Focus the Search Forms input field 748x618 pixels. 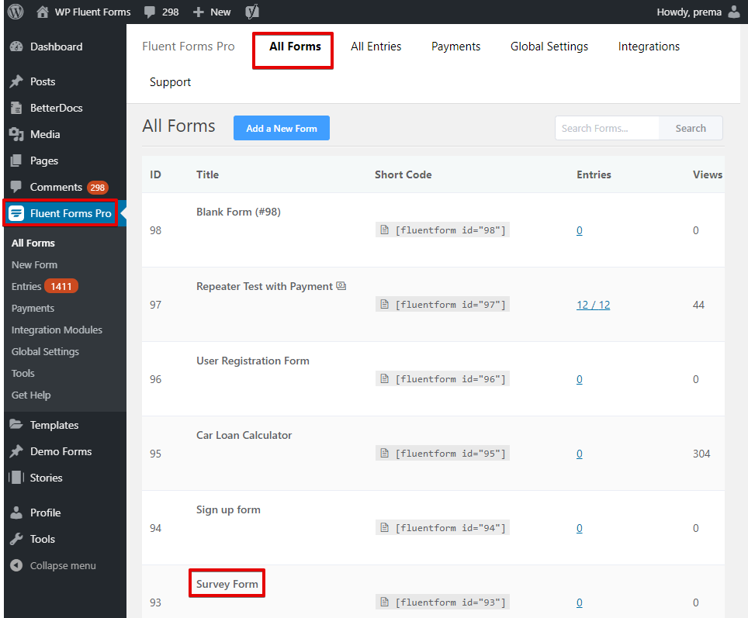tap(607, 128)
